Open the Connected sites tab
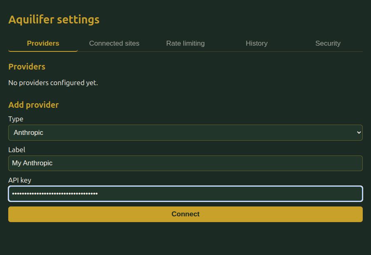The width and height of the screenshot is (371, 255). click(114, 44)
